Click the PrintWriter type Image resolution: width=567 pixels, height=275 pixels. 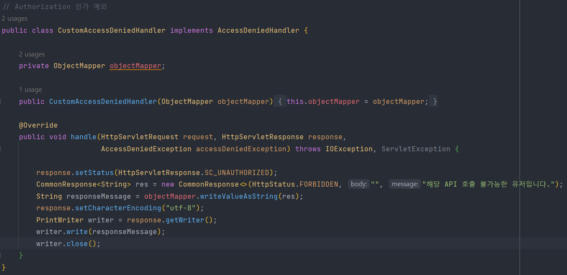pos(60,220)
